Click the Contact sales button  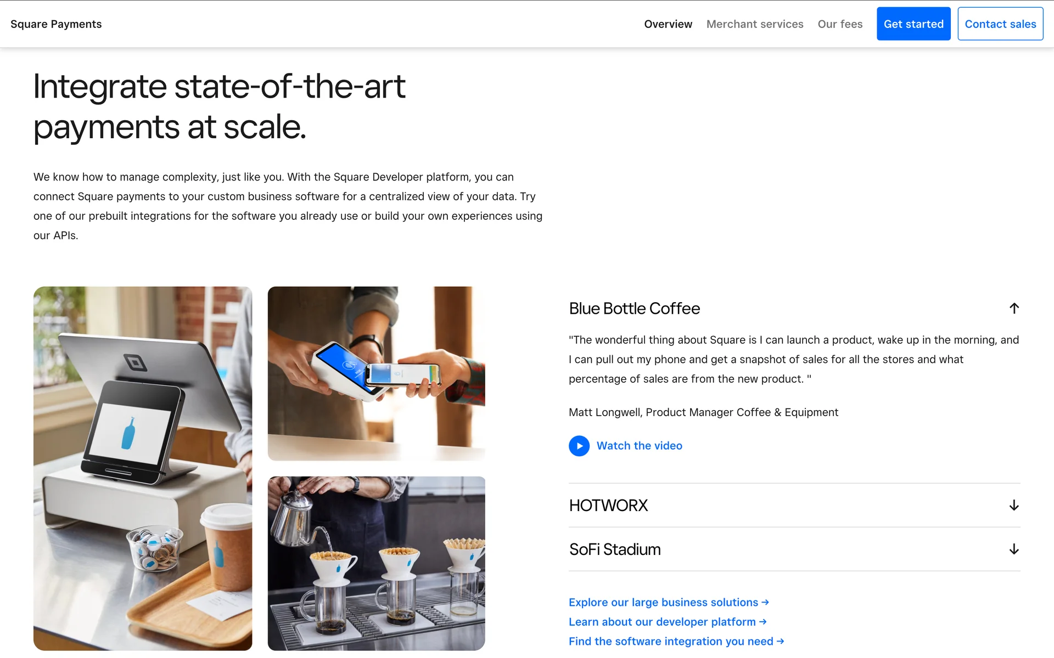[x=1000, y=24]
